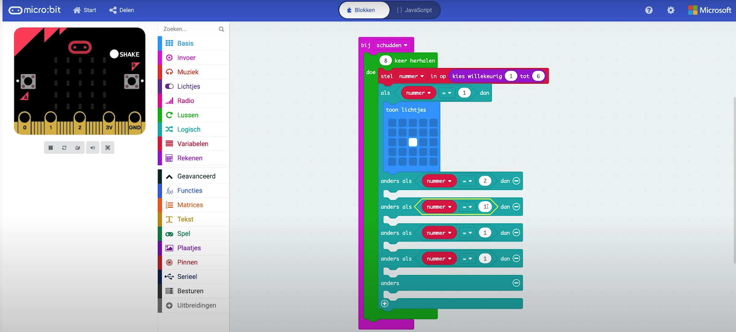Open the Variabelen block category
736x332 pixels.
(193, 144)
